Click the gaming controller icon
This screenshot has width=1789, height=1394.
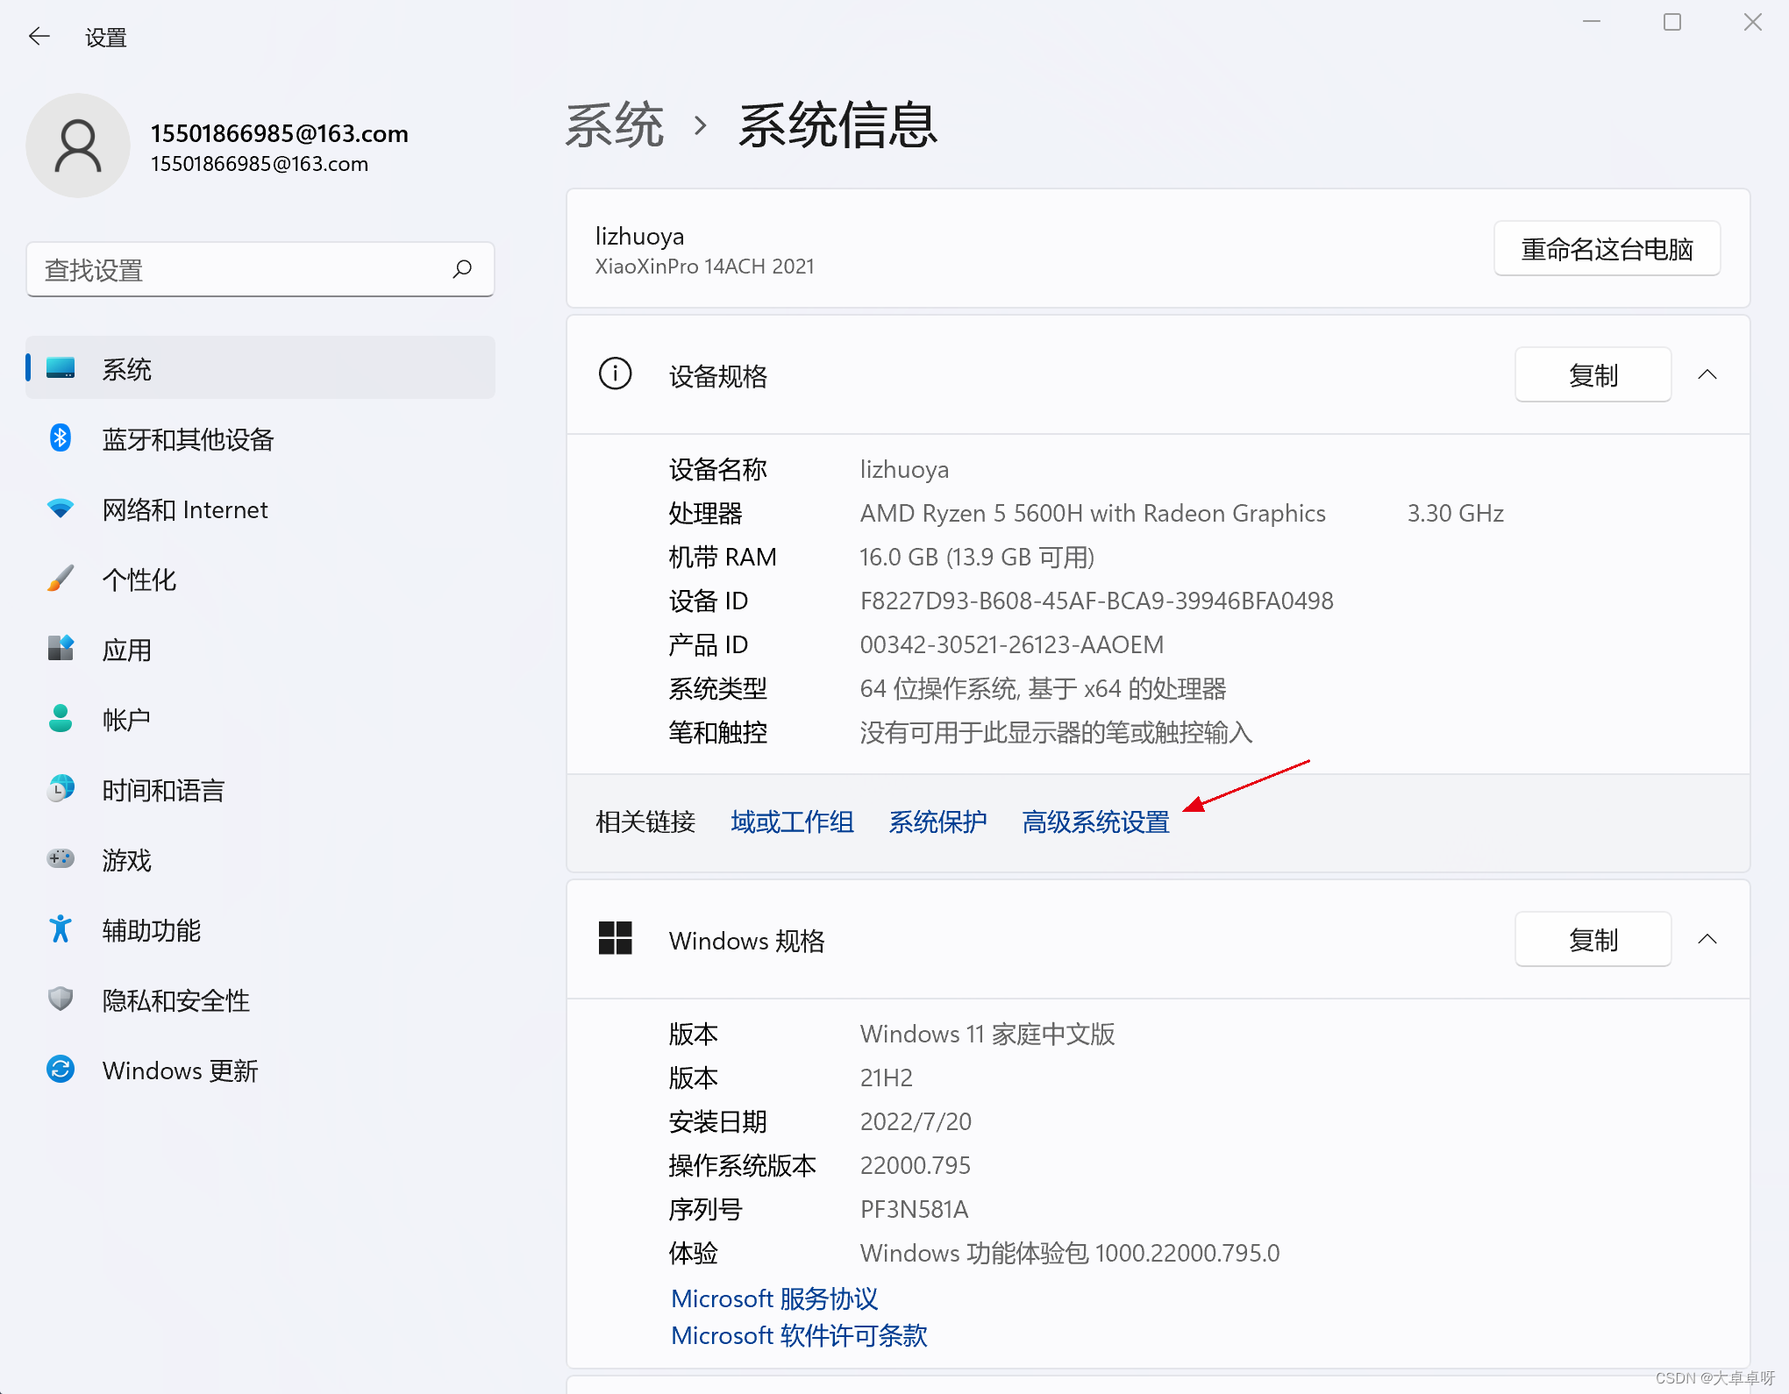[60, 859]
